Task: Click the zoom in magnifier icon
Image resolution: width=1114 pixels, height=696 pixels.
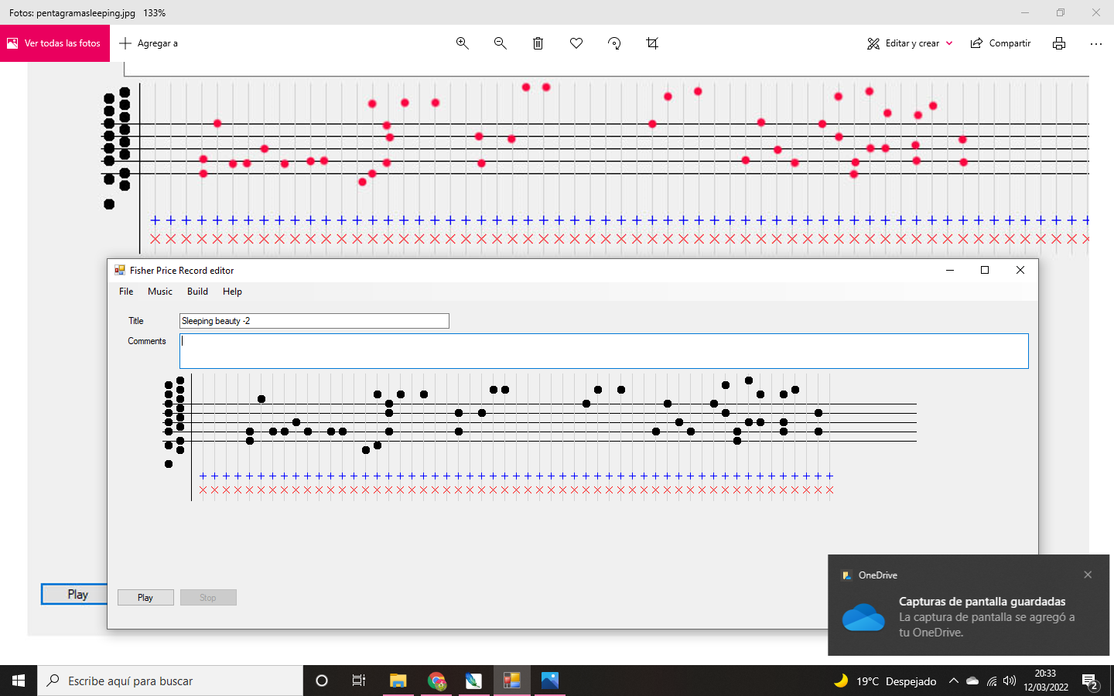Action: 463,43
